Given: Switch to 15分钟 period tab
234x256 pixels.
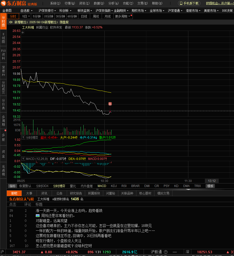Looking at the screenshot, I should pos(49,17).
